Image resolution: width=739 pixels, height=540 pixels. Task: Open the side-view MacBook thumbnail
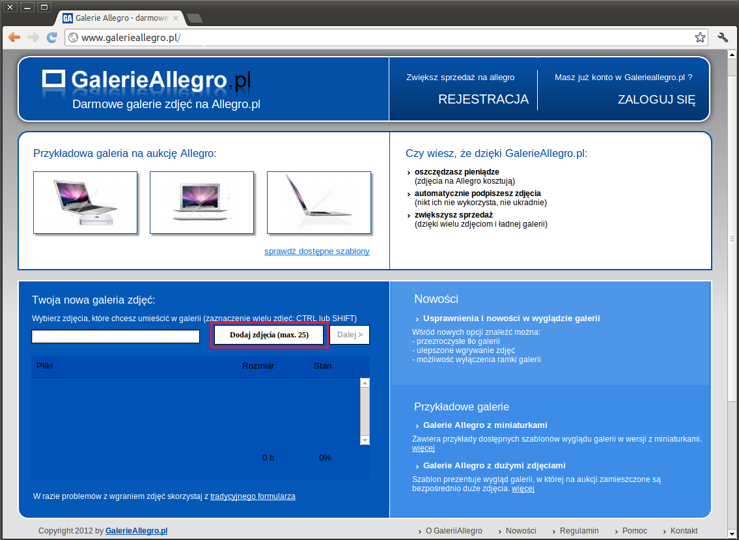tap(319, 203)
